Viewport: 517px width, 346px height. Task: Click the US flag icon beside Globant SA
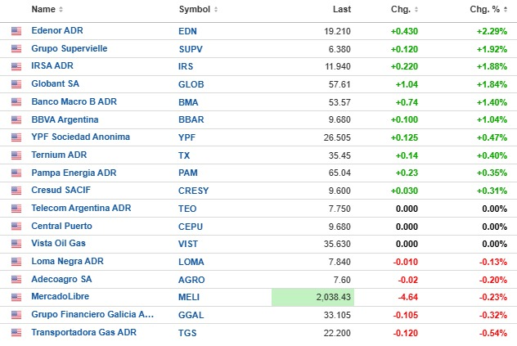(16, 84)
